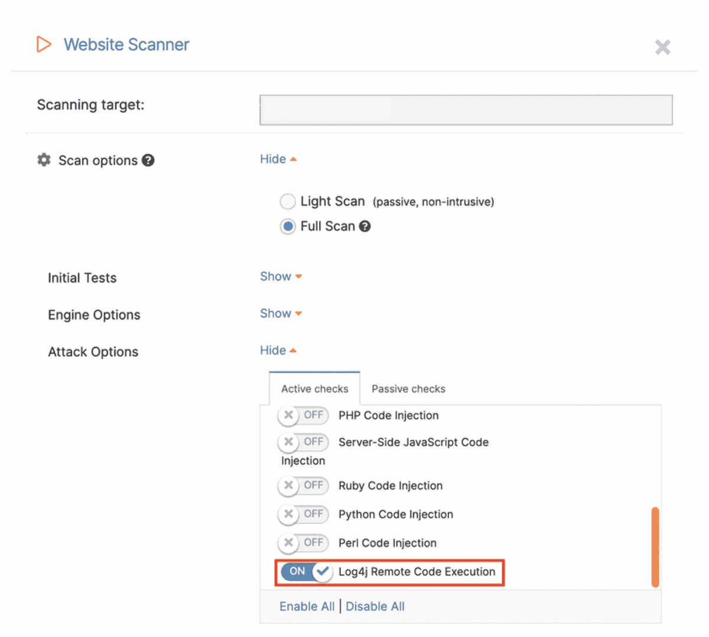709x637 pixels.
Task: Select the Active checks tab
Action: [x=314, y=388]
